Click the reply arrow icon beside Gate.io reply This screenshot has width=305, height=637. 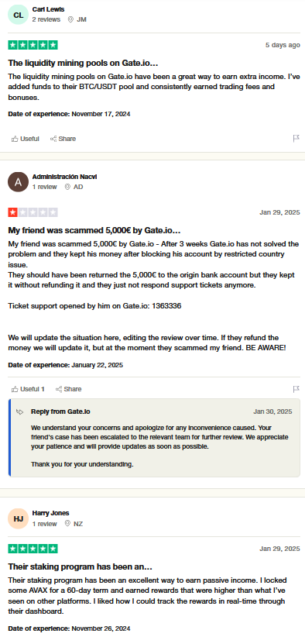pyautogui.click(x=20, y=412)
